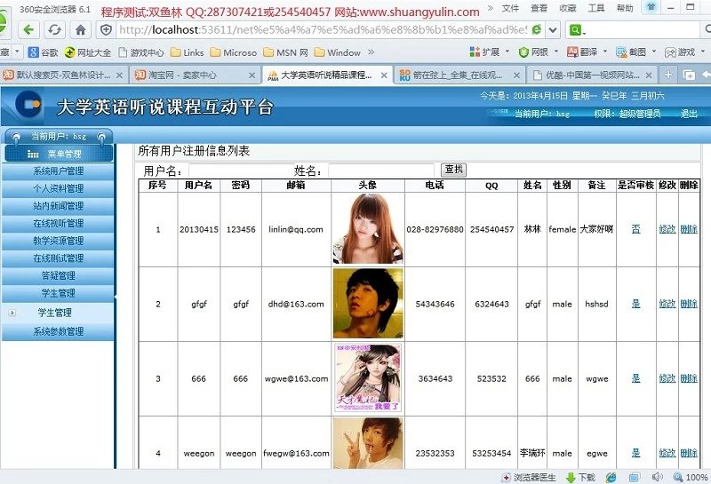The width and height of the screenshot is (711, 484).
Task: Open the 游戏中心 bookmark
Action: tap(141, 52)
